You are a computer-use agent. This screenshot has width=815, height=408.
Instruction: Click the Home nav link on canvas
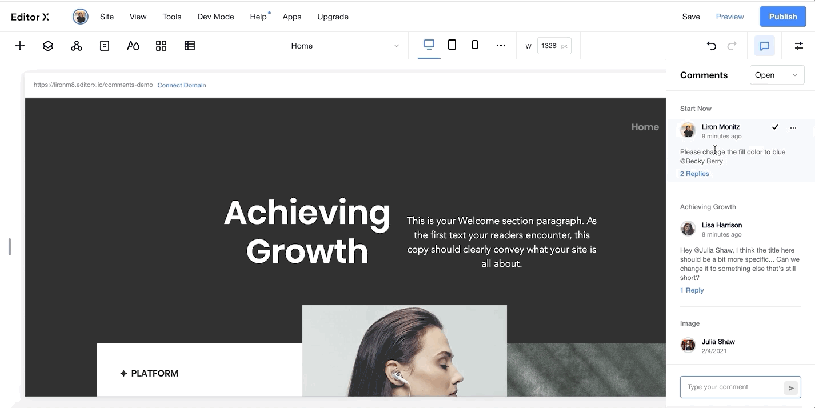pyautogui.click(x=645, y=127)
